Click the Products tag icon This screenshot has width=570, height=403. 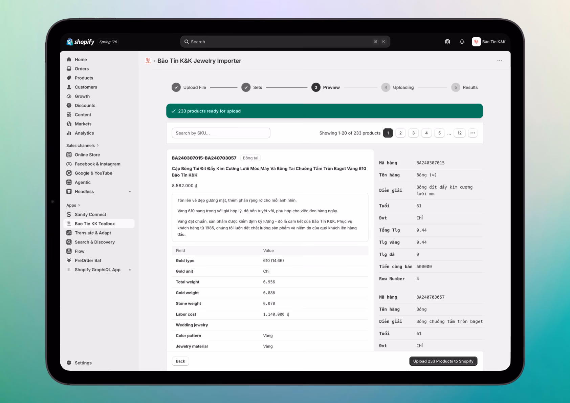coord(69,78)
